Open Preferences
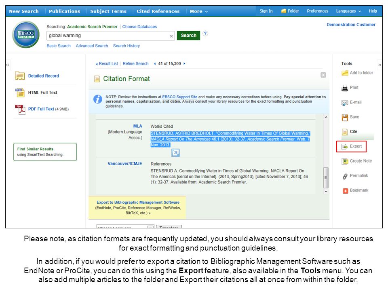The image size is (388, 291). point(318,11)
